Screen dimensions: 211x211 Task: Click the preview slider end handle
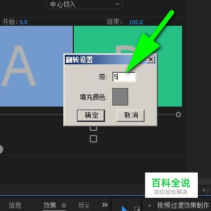pyautogui.click(x=178, y=114)
